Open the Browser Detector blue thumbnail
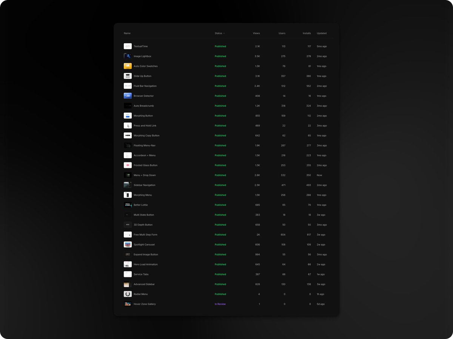This screenshot has height=339, width=453. [x=128, y=96]
